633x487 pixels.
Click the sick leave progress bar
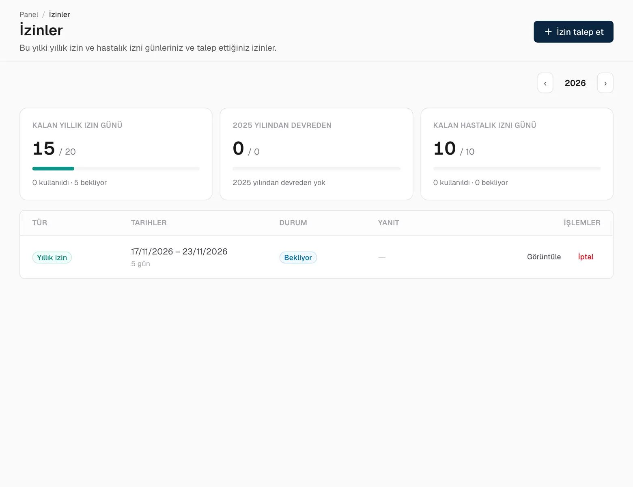click(x=517, y=168)
